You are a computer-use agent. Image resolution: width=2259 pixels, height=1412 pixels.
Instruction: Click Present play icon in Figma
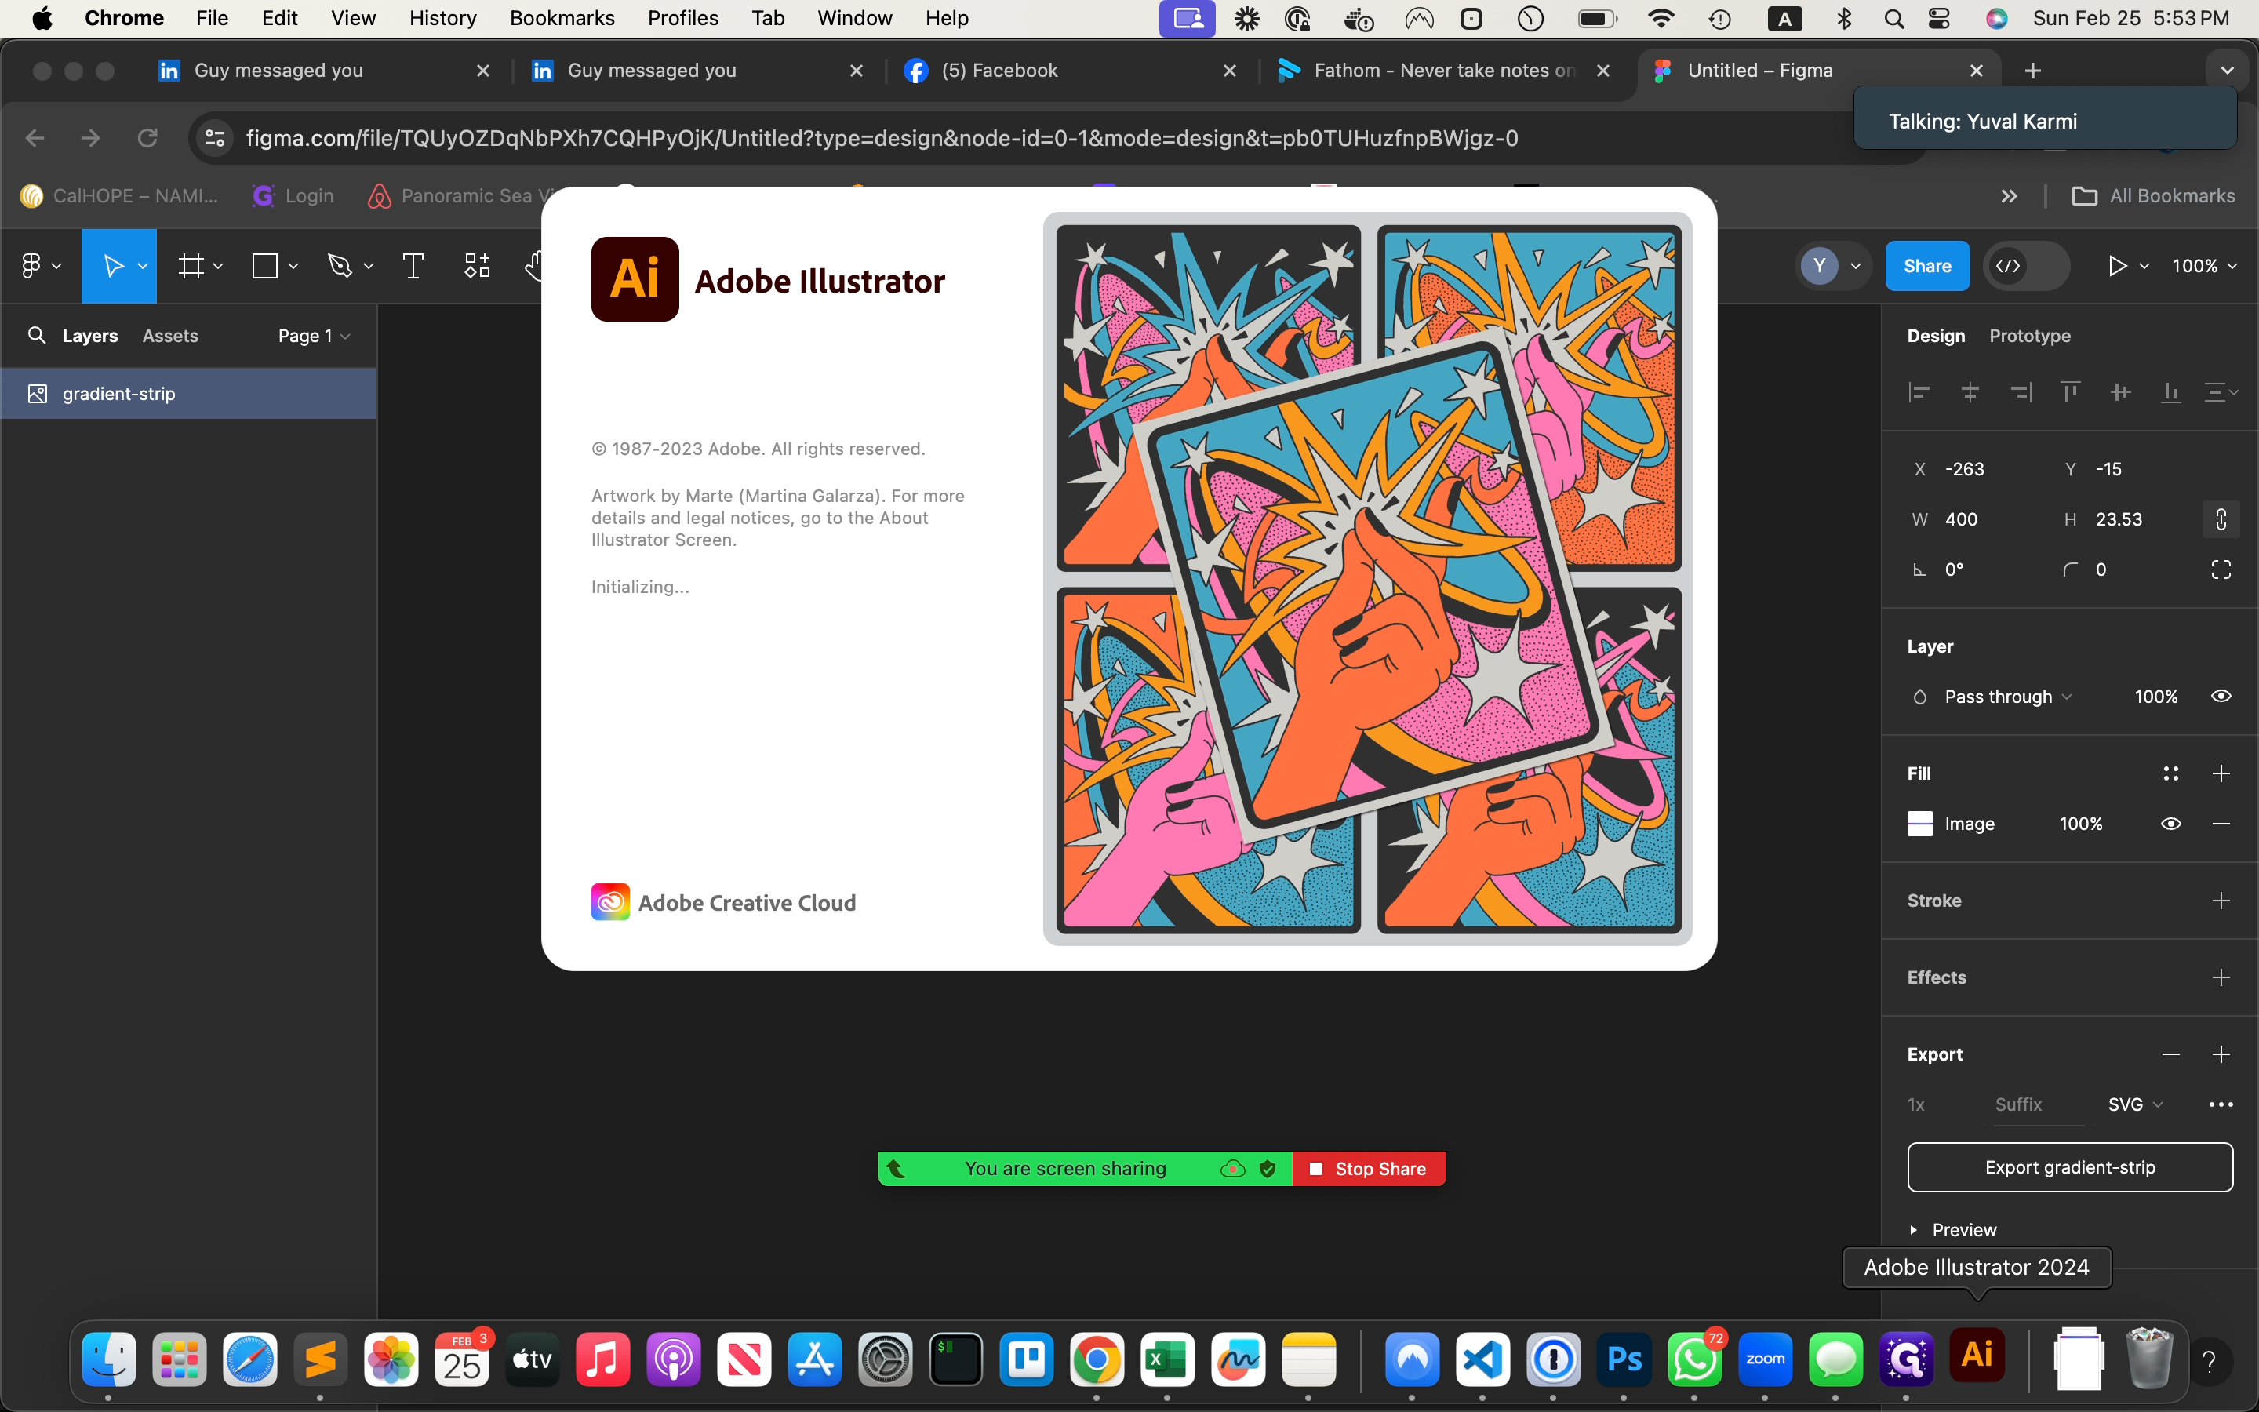2117,266
